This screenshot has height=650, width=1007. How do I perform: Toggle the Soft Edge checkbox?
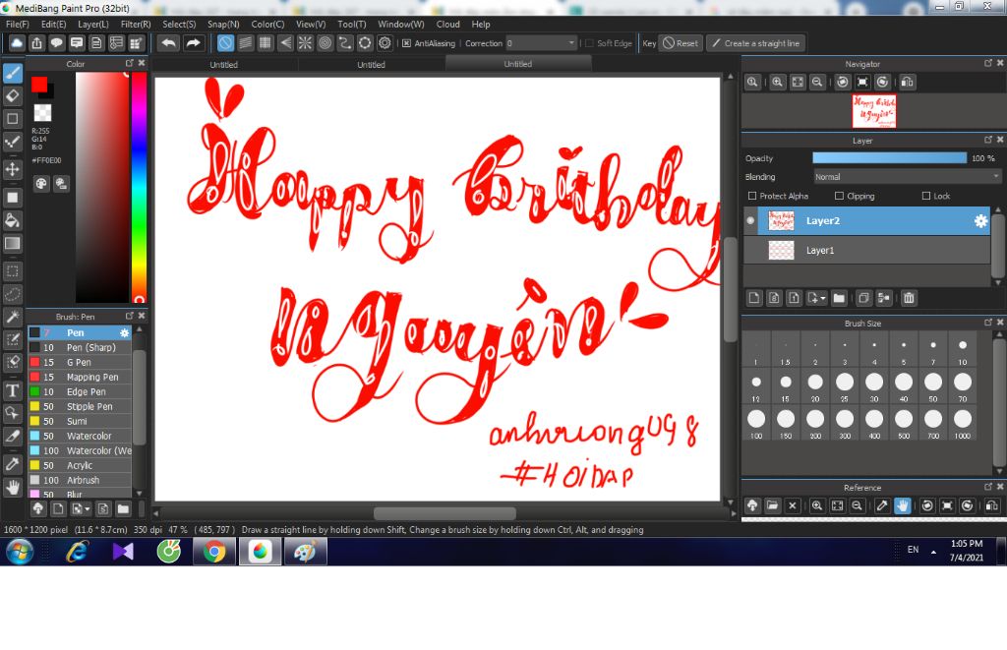pyautogui.click(x=589, y=43)
